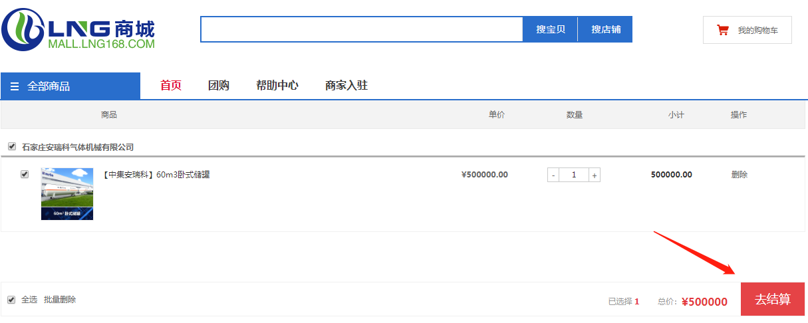Open the 团购 tab
Screen dimensions: 808x323
pos(219,86)
